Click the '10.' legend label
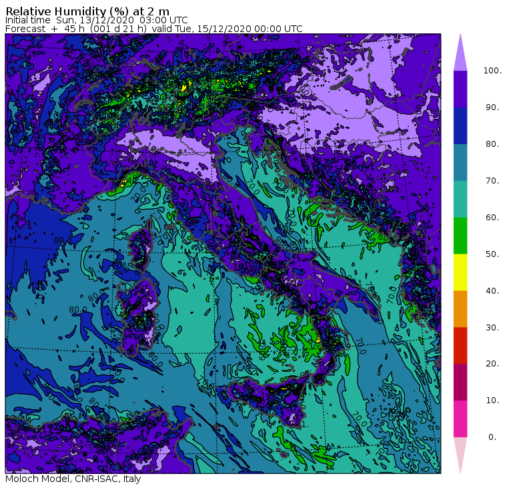 pyautogui.click(x=492, y=401)
